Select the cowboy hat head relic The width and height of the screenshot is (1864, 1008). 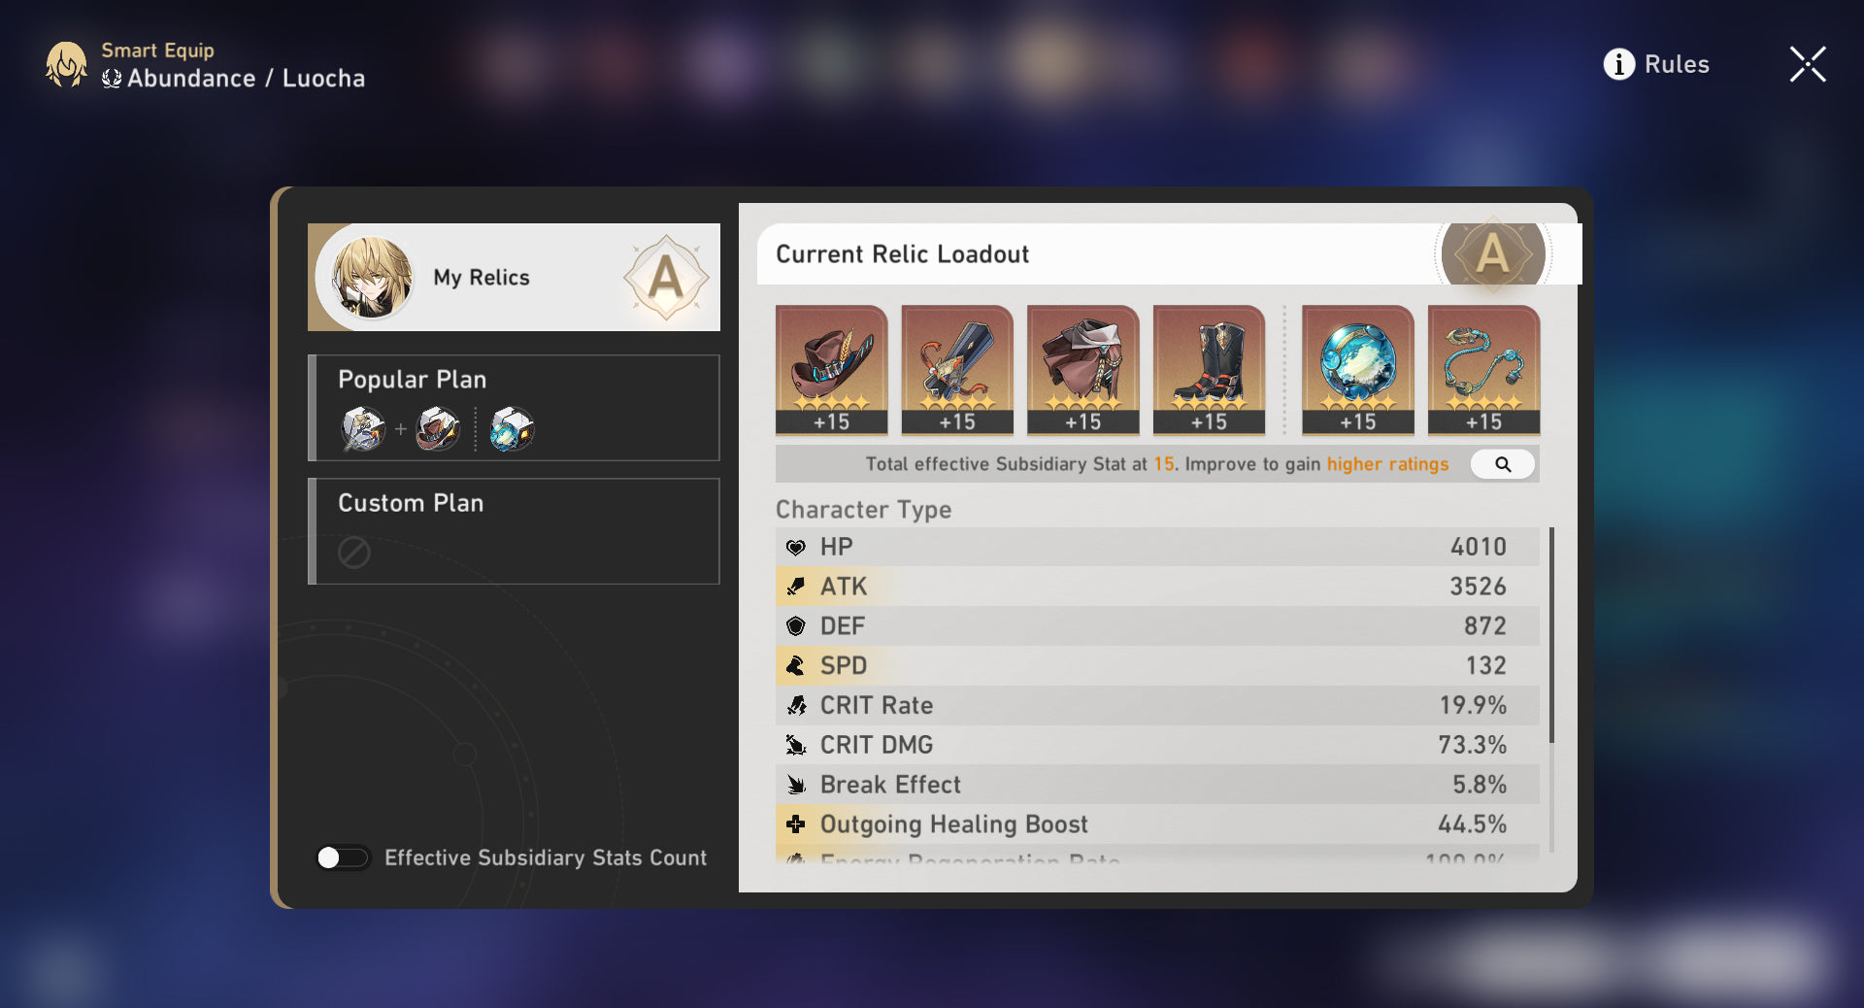point(831,369)
